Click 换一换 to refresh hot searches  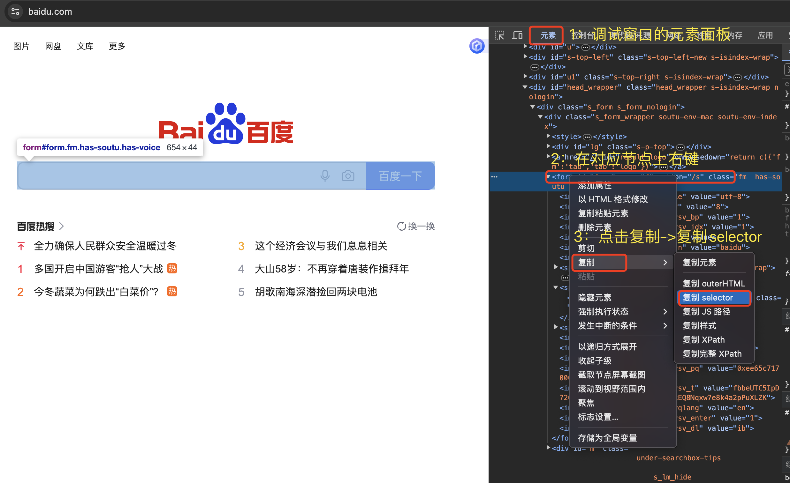point(421,226)
